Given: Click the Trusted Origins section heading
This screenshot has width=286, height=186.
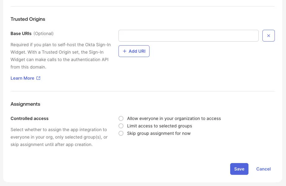Looking at the screenshot, I should coord(28,19).
